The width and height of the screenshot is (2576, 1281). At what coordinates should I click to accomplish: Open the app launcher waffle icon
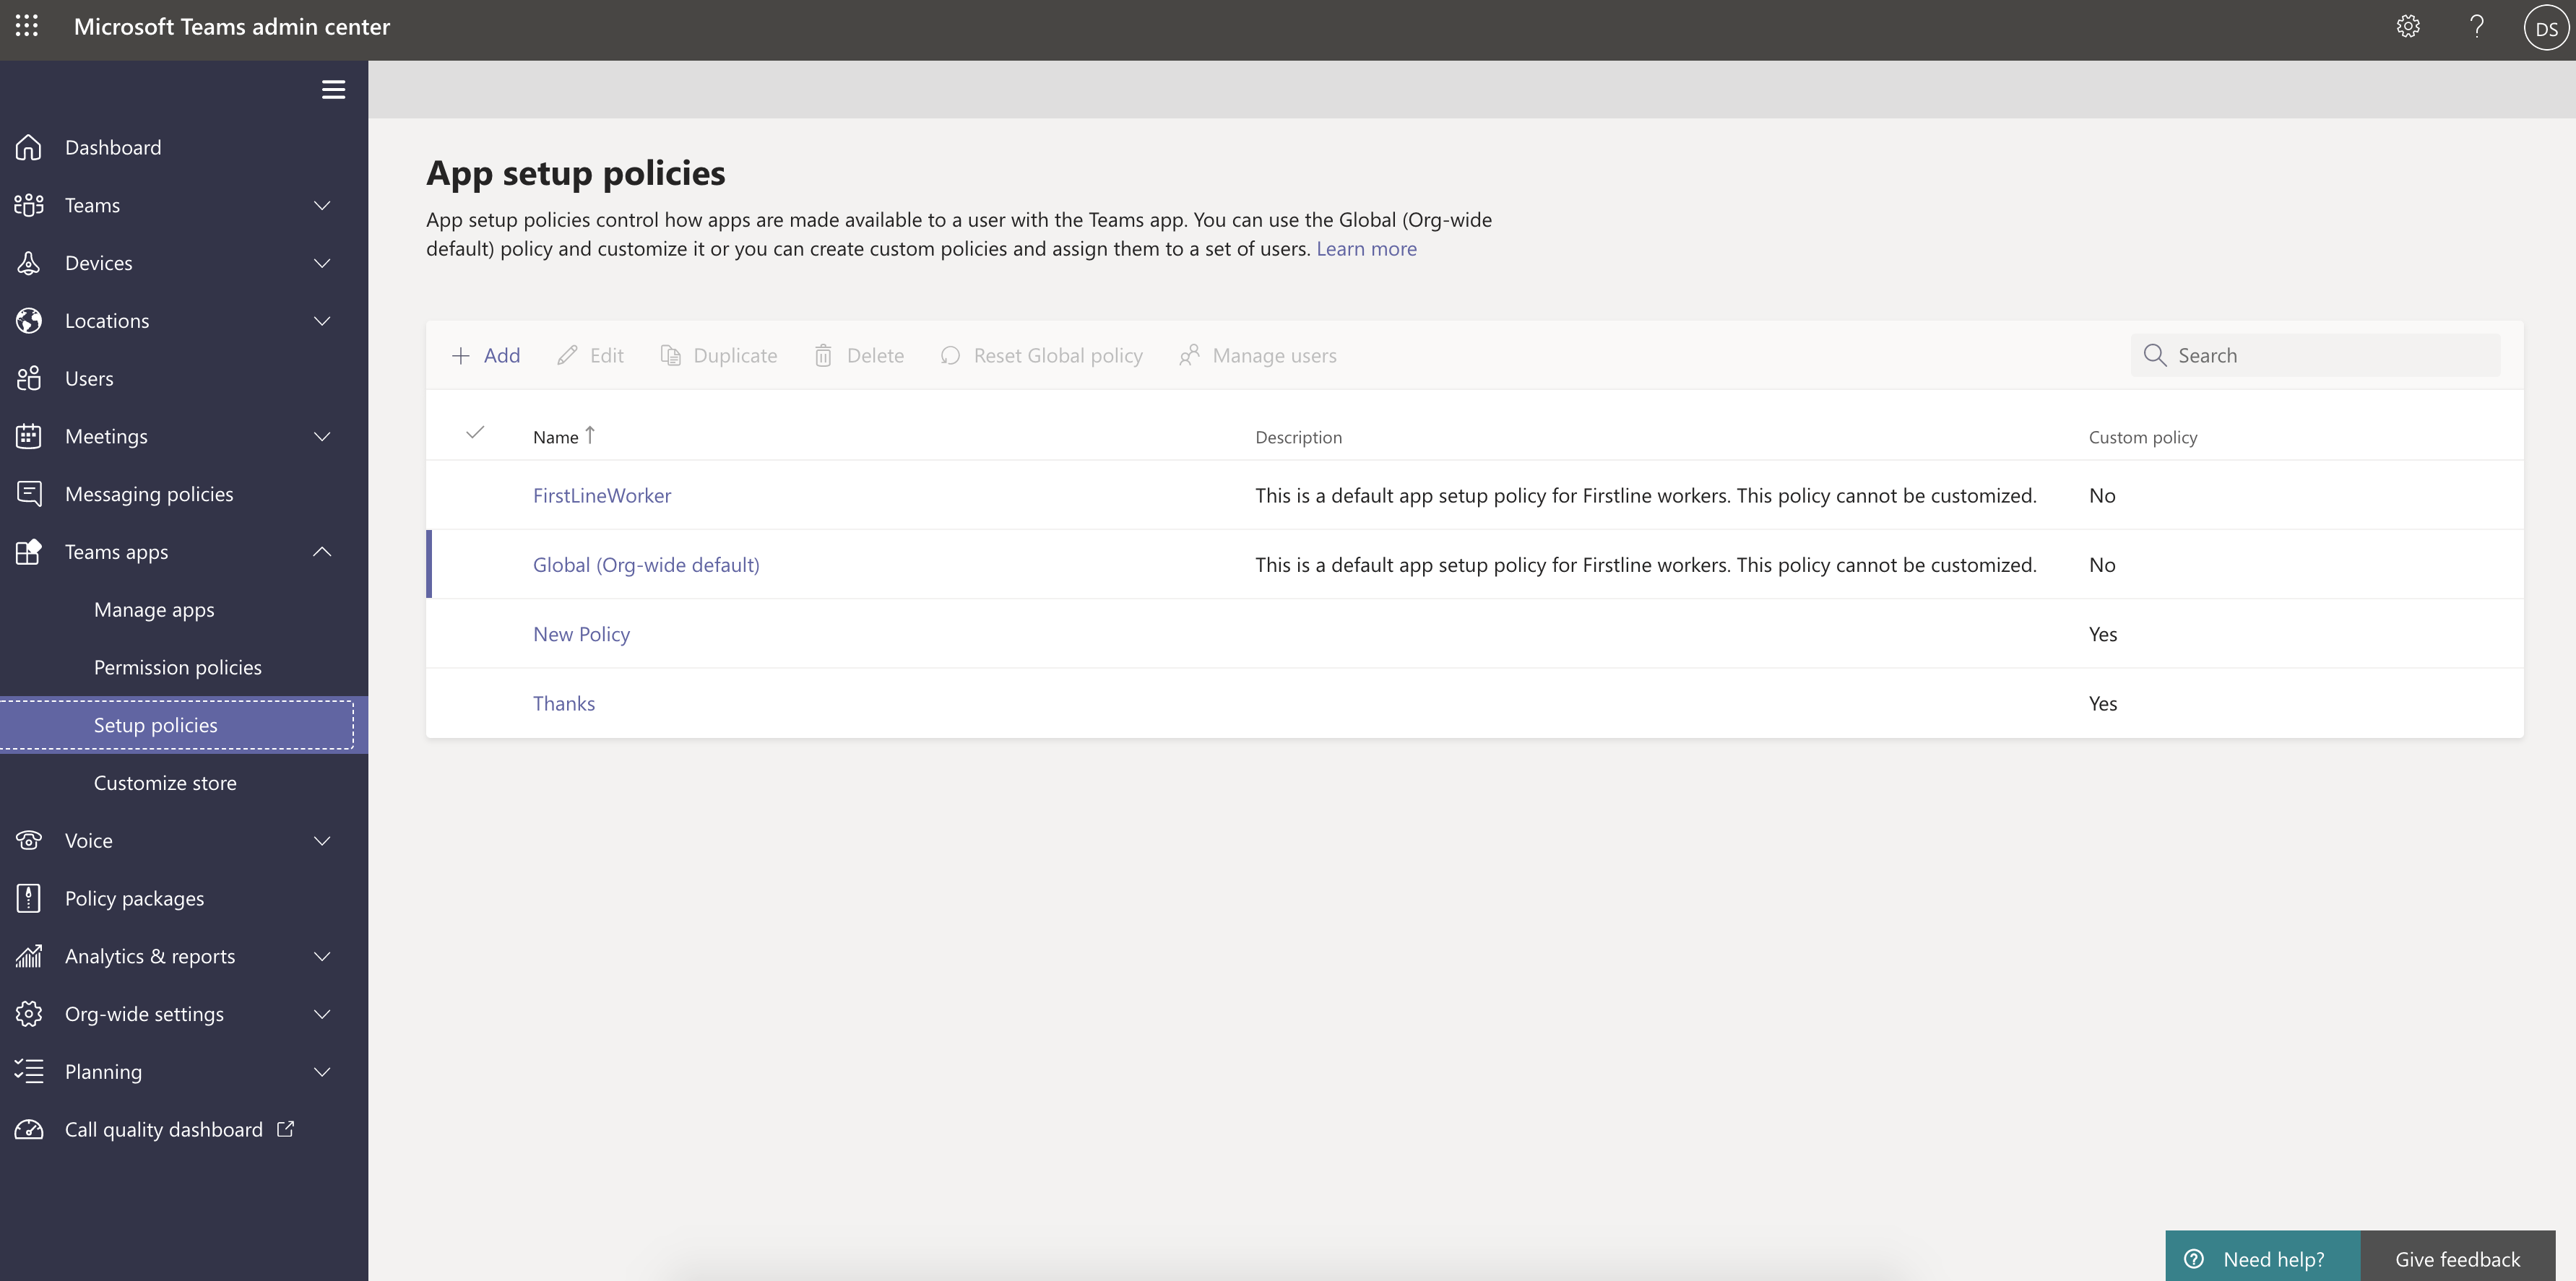pos(27,27)
